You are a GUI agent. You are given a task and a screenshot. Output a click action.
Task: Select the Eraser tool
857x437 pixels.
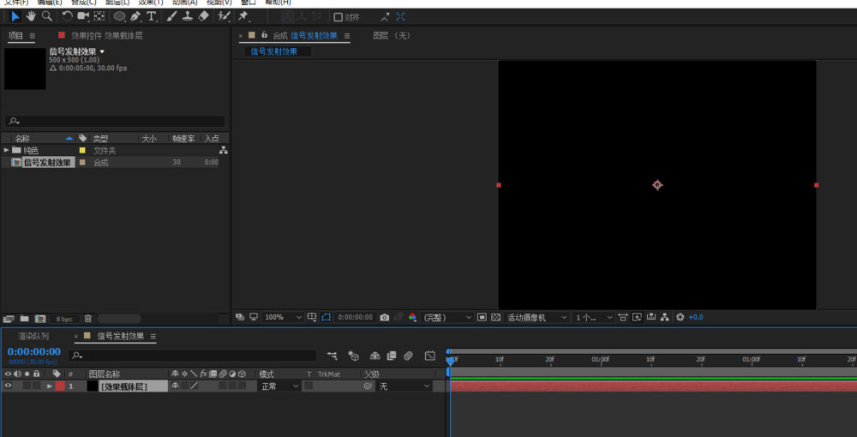coord(203,16)
